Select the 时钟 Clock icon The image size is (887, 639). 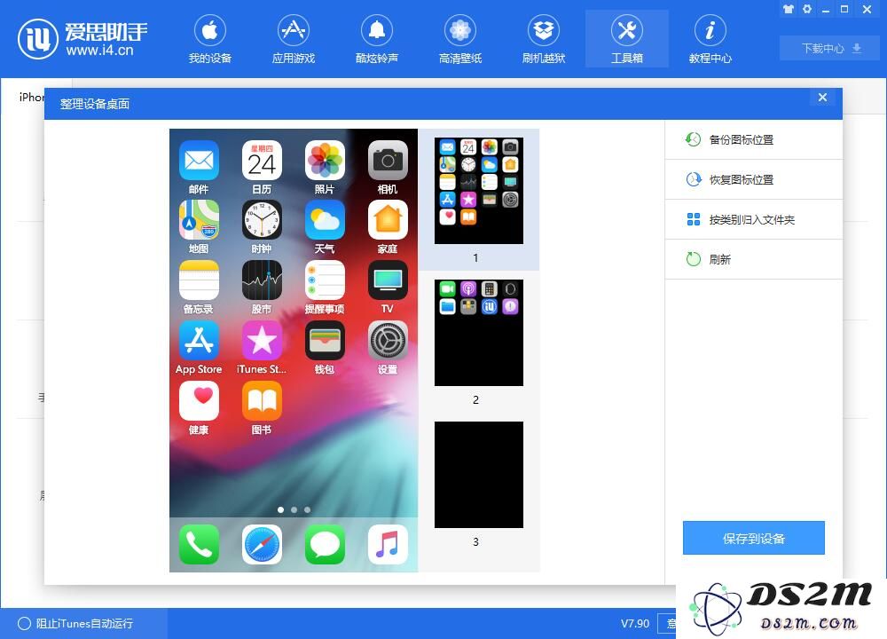coord(262,220)
